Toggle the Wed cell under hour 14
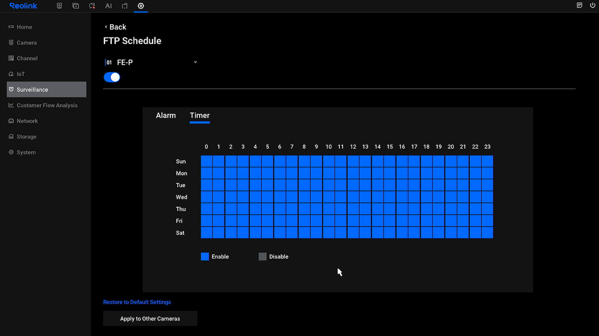The height and width of the screenshot is (336, 599). click(378, 197)
